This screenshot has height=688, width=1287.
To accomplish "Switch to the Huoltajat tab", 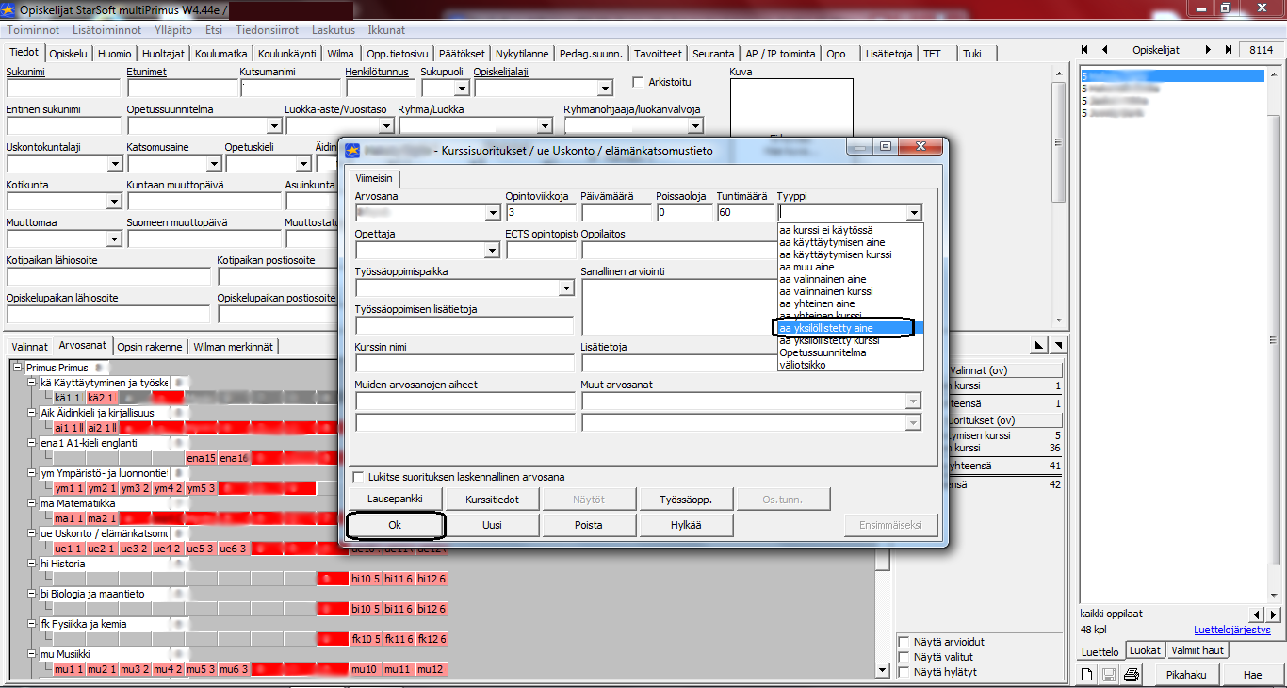I will (165, 54).
